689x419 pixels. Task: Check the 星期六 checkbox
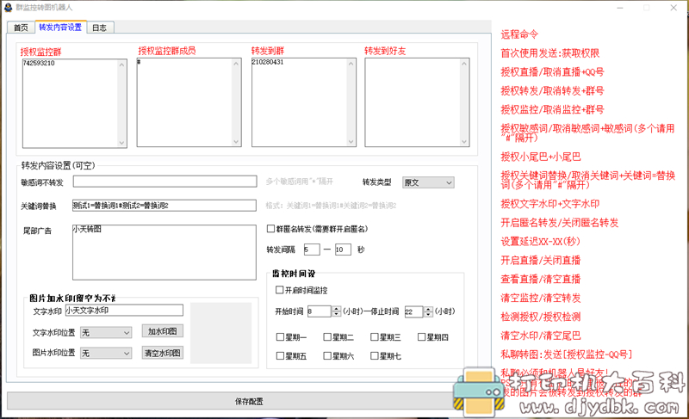click(x=327, y=356)
